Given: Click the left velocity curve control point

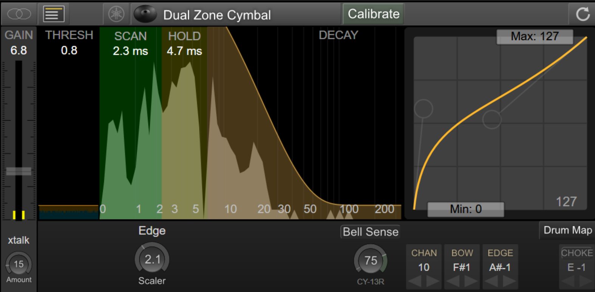Looking at the screenshot, I should (423, 109).
